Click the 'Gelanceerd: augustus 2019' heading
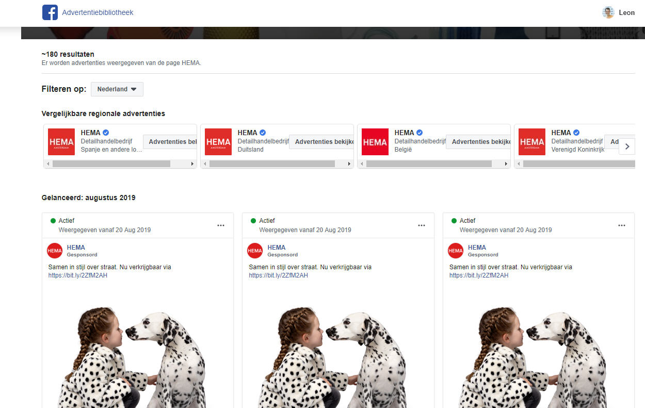This screenshot has width=645, height=408. pyautogui.click(x=89, y=198)
